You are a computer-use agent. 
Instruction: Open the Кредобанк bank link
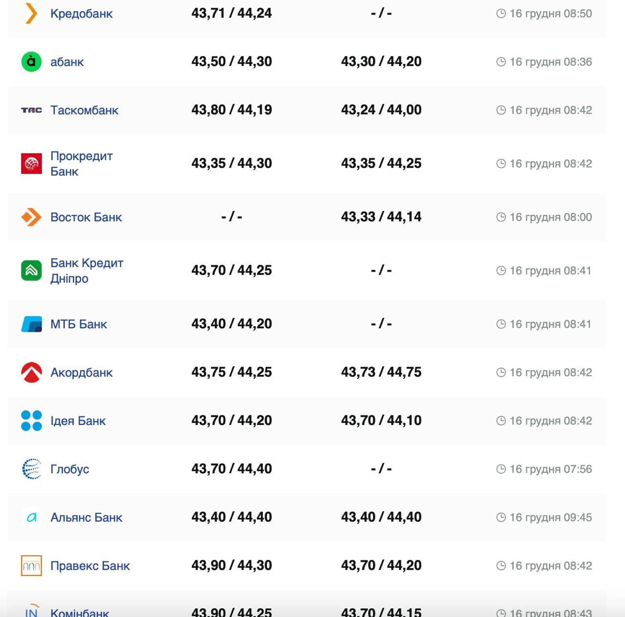(82, 14)
